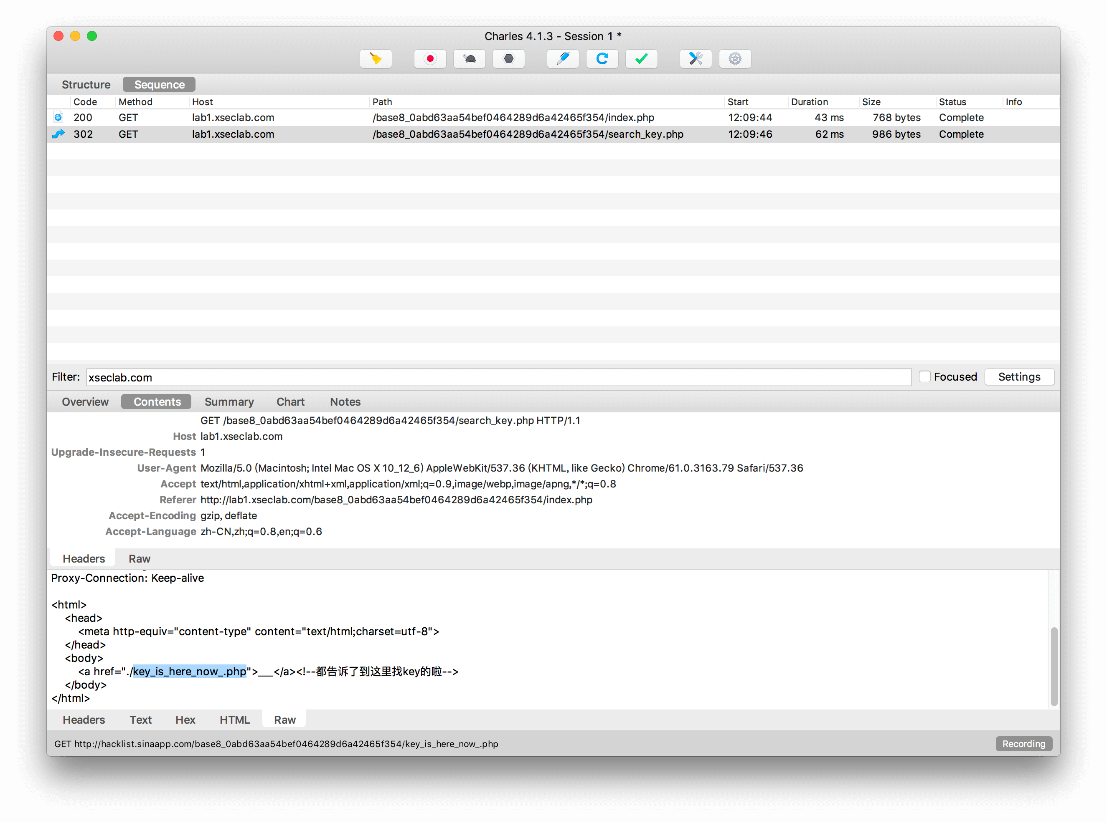Click the green checkmark Validate icon
This screenshot has height=823, width=1107.
pos(642,59)
